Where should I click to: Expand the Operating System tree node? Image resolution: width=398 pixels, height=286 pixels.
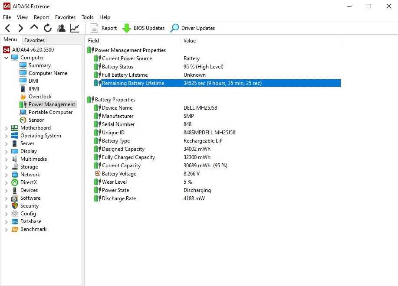coord(7,136)
